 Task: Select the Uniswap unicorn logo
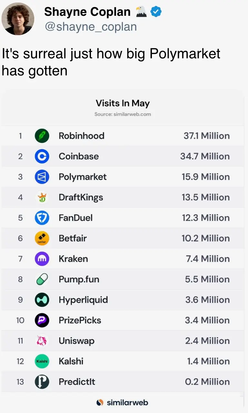coord(42,341)
